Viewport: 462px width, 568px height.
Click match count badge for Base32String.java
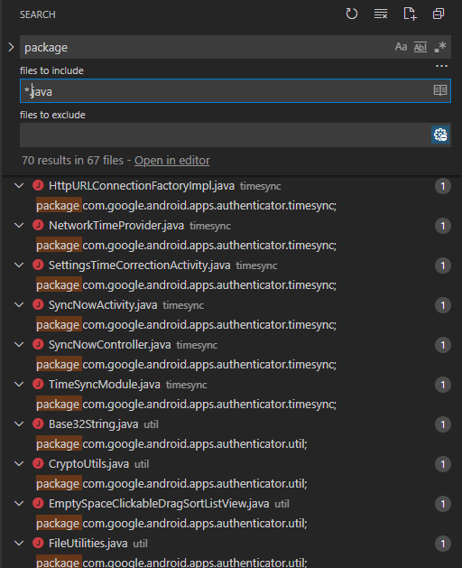point(442,424)
